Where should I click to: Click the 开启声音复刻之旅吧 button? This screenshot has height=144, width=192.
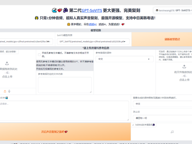click(65, 132)
